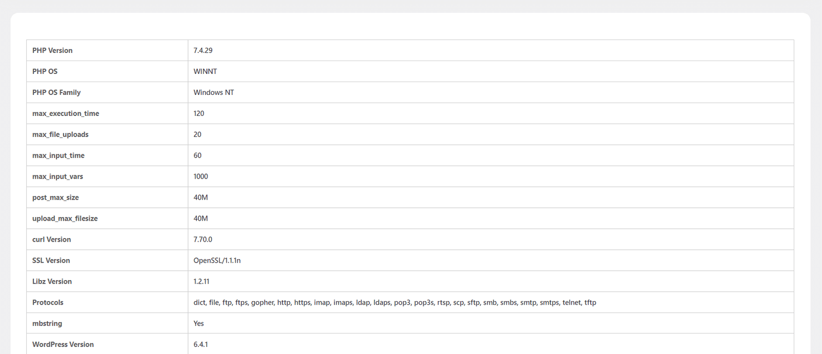Select max_execution_time label
The width and height of the screenshot is (822, 354).
[66, 113]
